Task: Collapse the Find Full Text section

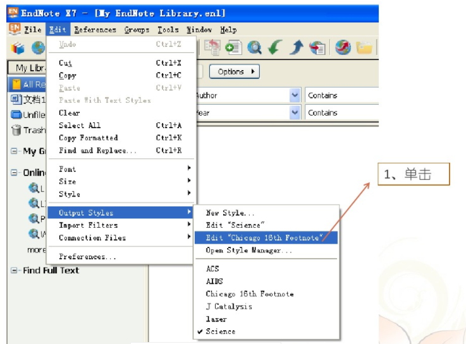Action: tap(14, 270)
